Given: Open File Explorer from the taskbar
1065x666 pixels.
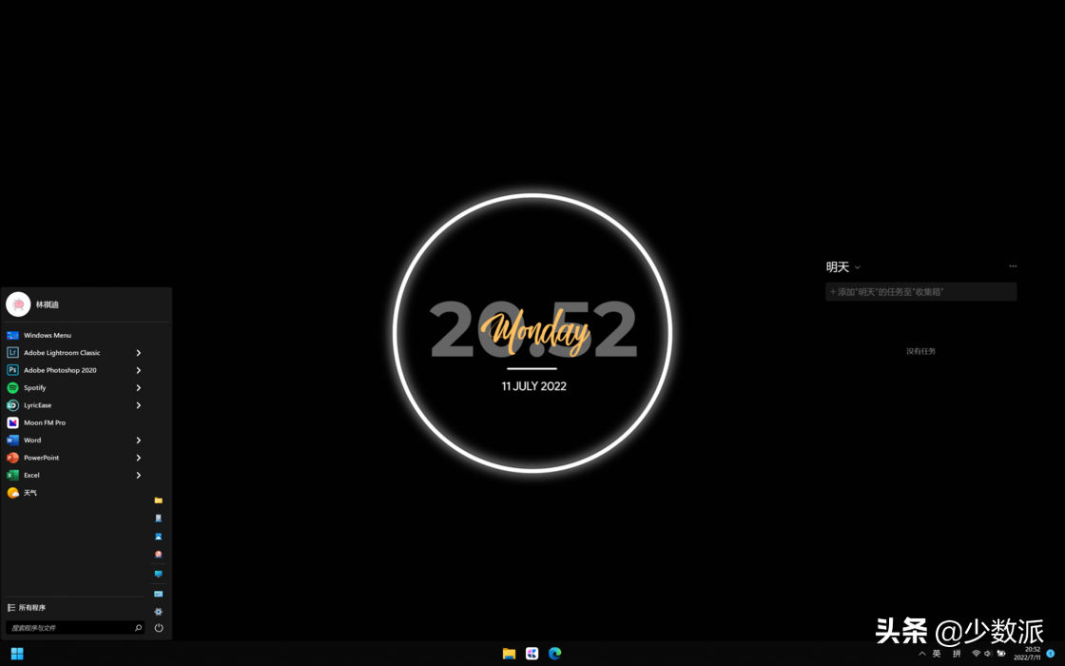Looking at the screenshot, I should tap(509, 654).
